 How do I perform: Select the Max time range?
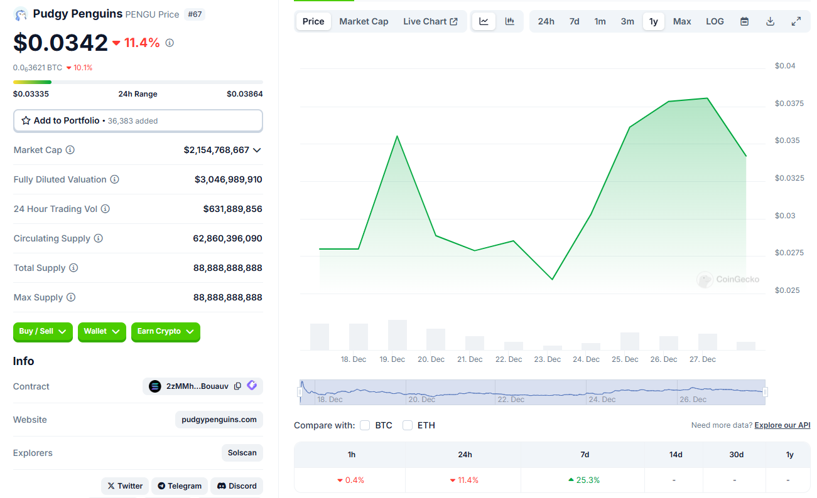click(682, 21)
